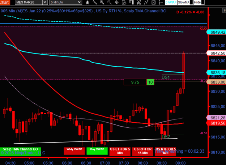Open the 5 Minute interval dropdown
This screenshot has height=165, width=226.
65,2
